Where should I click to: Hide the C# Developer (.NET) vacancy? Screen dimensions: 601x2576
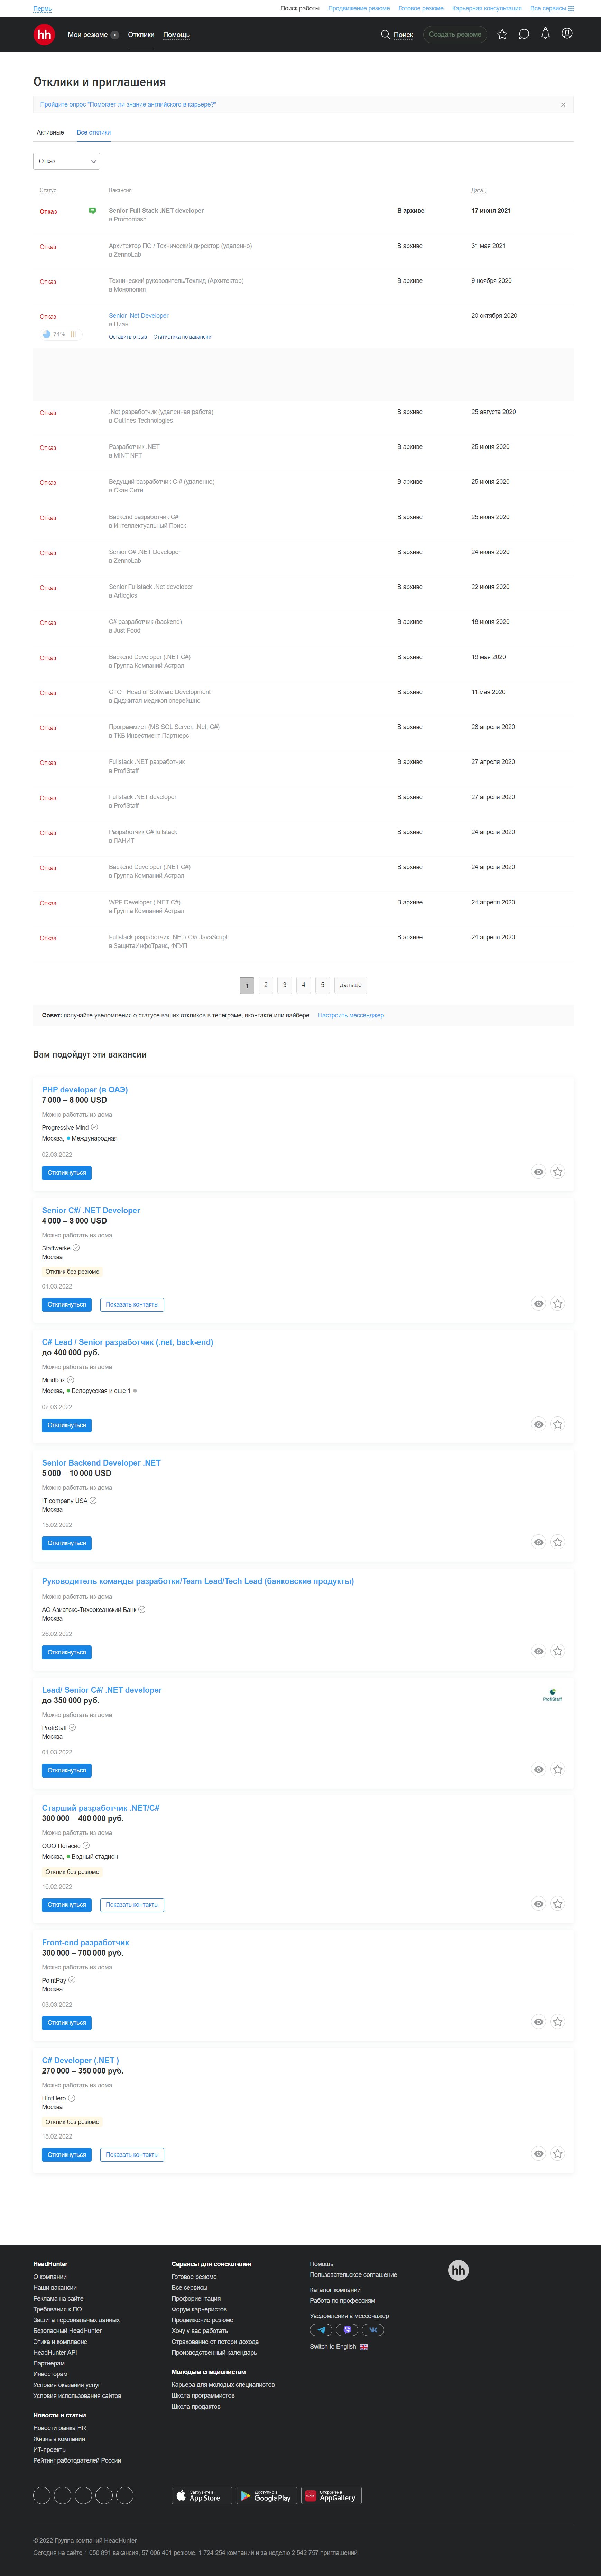click(x=538, y=2153)
